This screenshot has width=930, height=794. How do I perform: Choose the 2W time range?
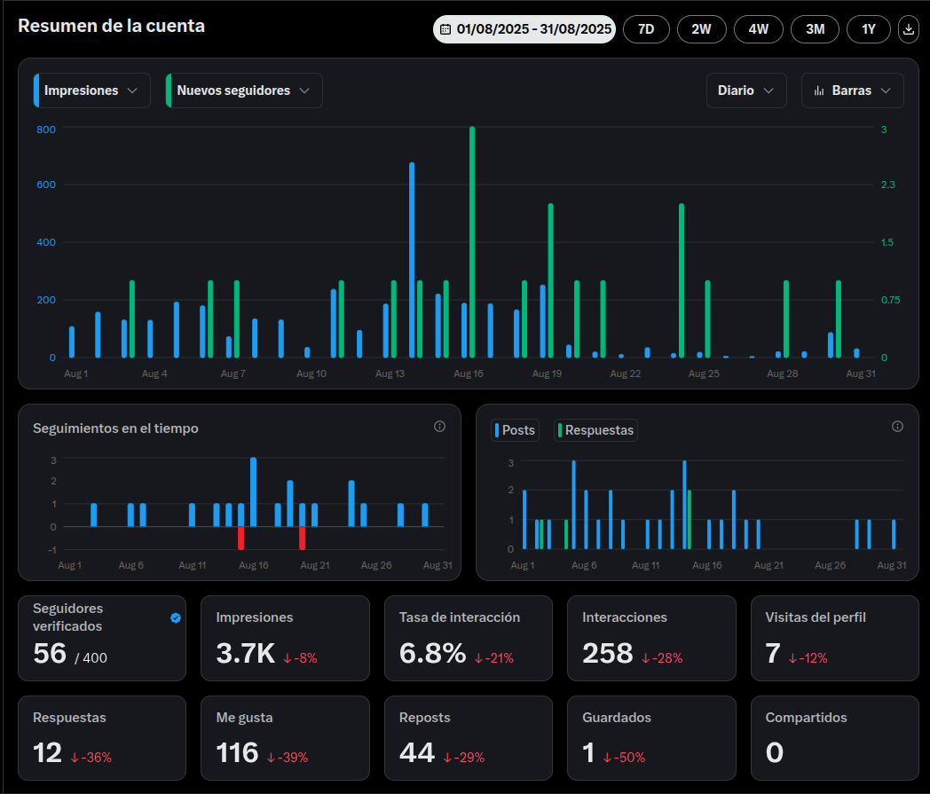[701, 29]
